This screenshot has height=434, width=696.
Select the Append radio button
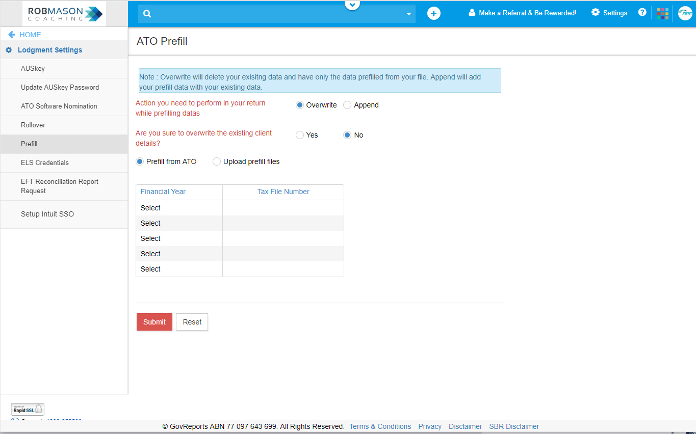[347, 105]
